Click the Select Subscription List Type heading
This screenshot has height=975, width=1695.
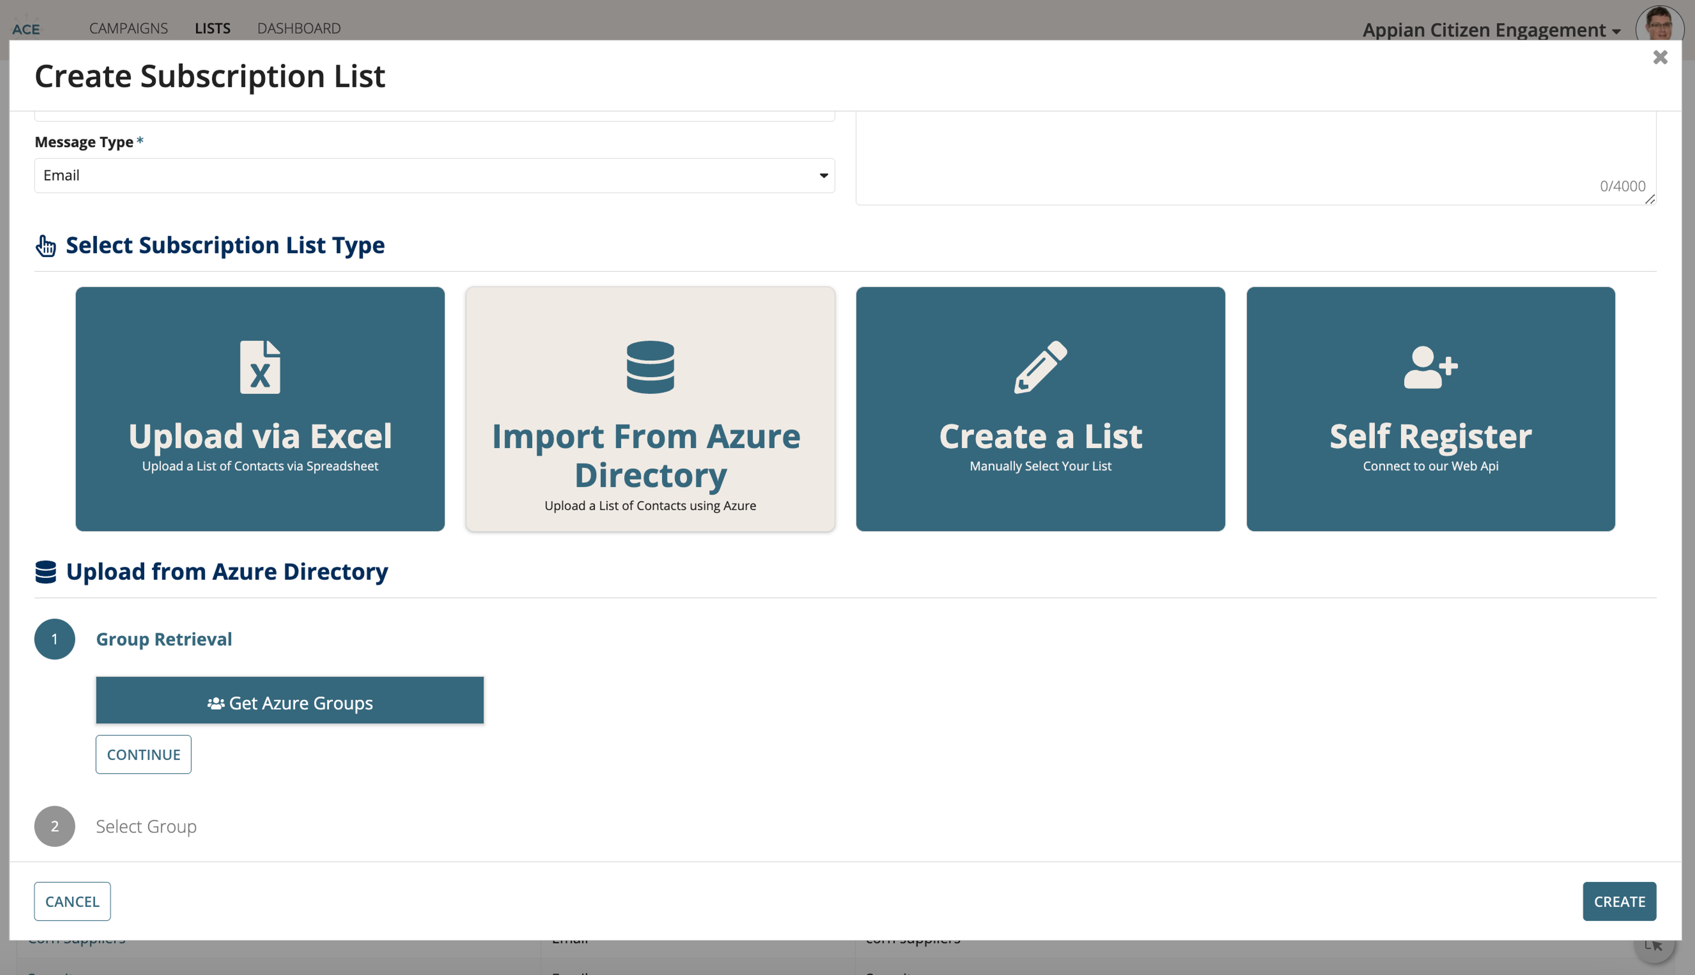(x=225, y=245)
